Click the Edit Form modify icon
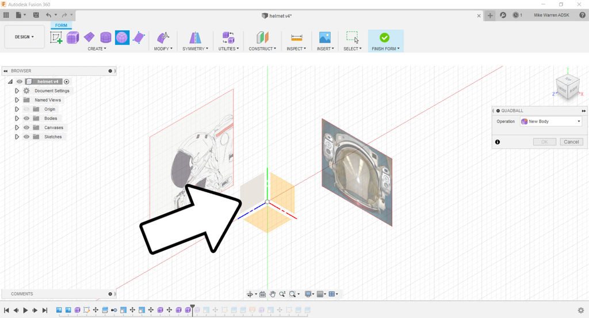 (x=163, y=37)
